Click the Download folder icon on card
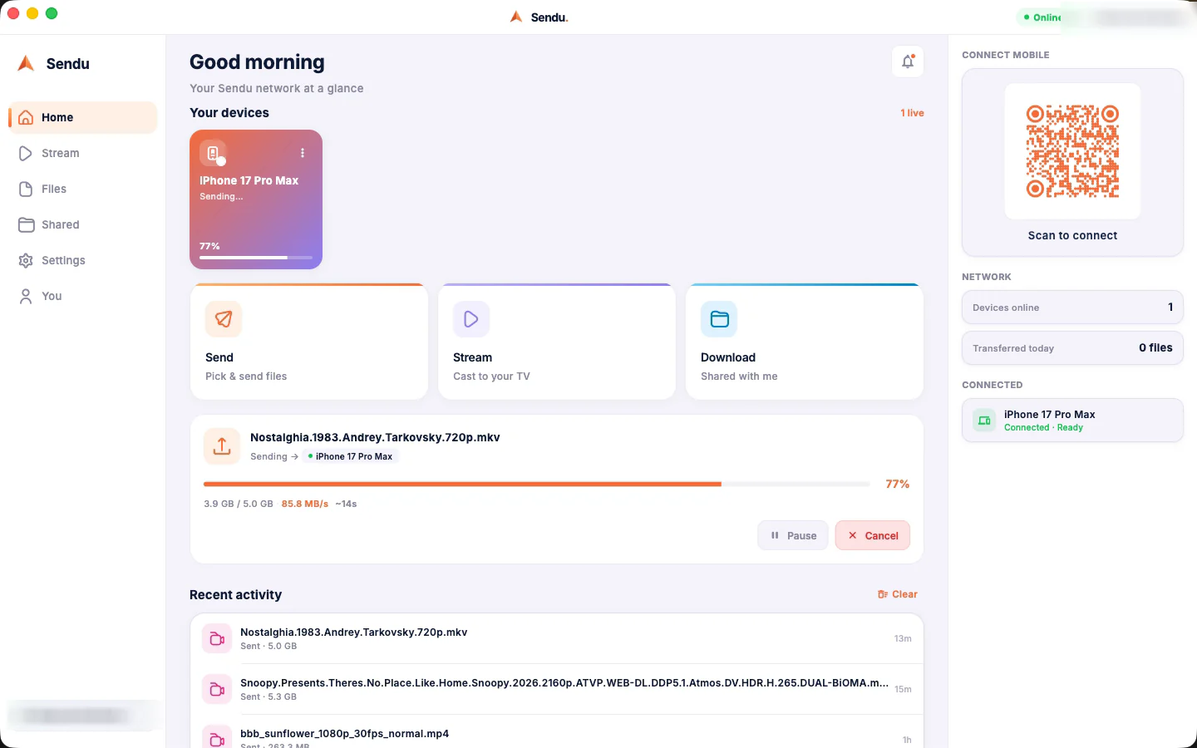 [x=719, y=319]
